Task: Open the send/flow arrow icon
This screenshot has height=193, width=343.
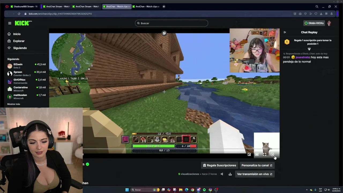Action: coord(311,14)
